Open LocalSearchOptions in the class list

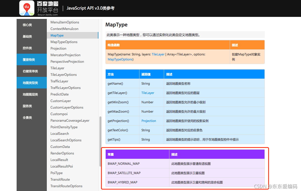(x=66, y=140)
